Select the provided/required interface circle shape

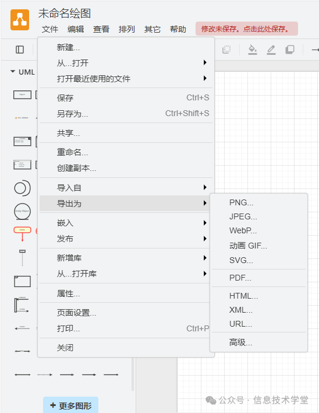click(x=22, y=188)
